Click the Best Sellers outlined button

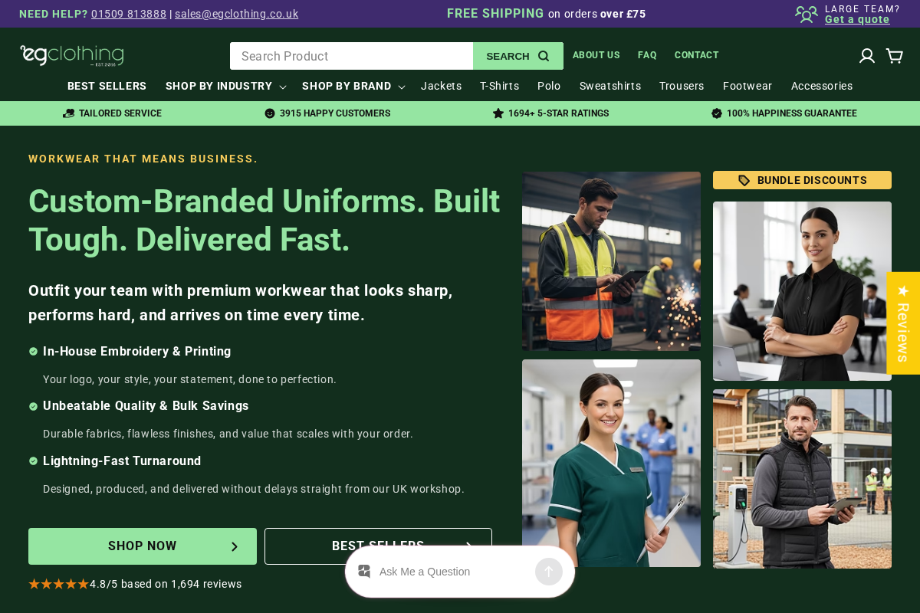coord(378,546)
